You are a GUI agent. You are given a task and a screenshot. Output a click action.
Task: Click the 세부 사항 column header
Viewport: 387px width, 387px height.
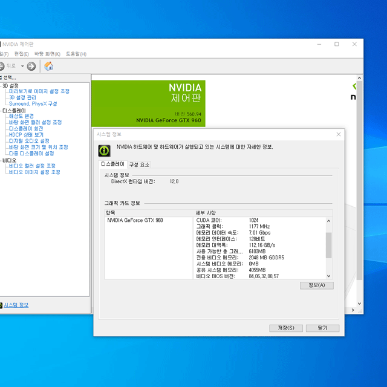coord(264,213)
